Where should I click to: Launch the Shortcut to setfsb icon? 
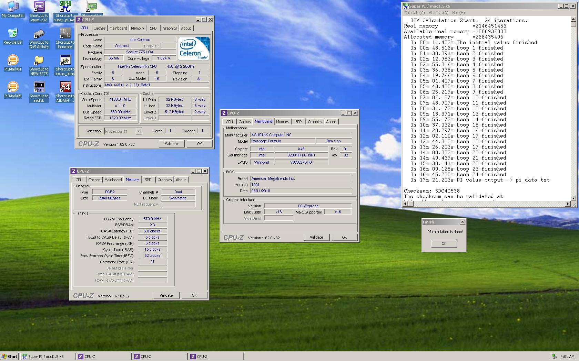[x=39, y=92]
